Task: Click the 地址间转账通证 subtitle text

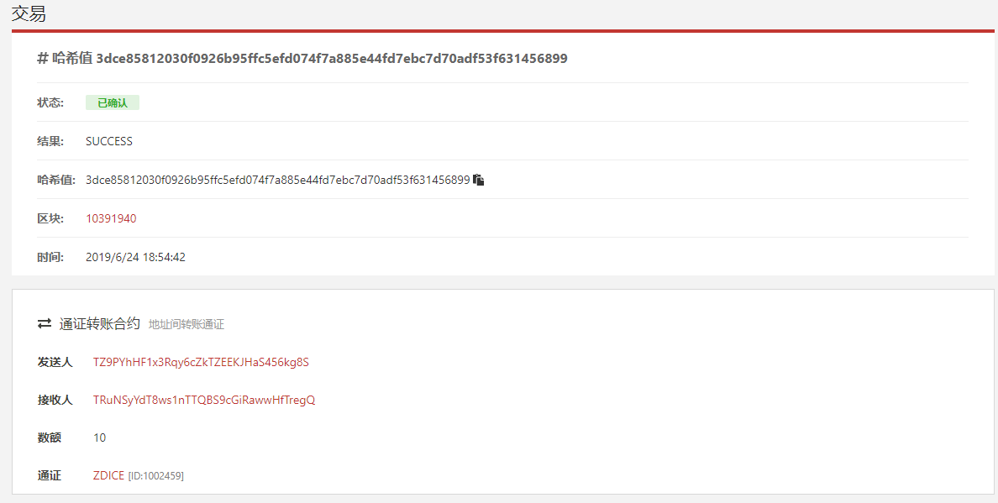Action: click(x=186, y=324)
